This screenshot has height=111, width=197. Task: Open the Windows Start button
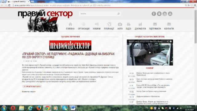tap(4, 108)
